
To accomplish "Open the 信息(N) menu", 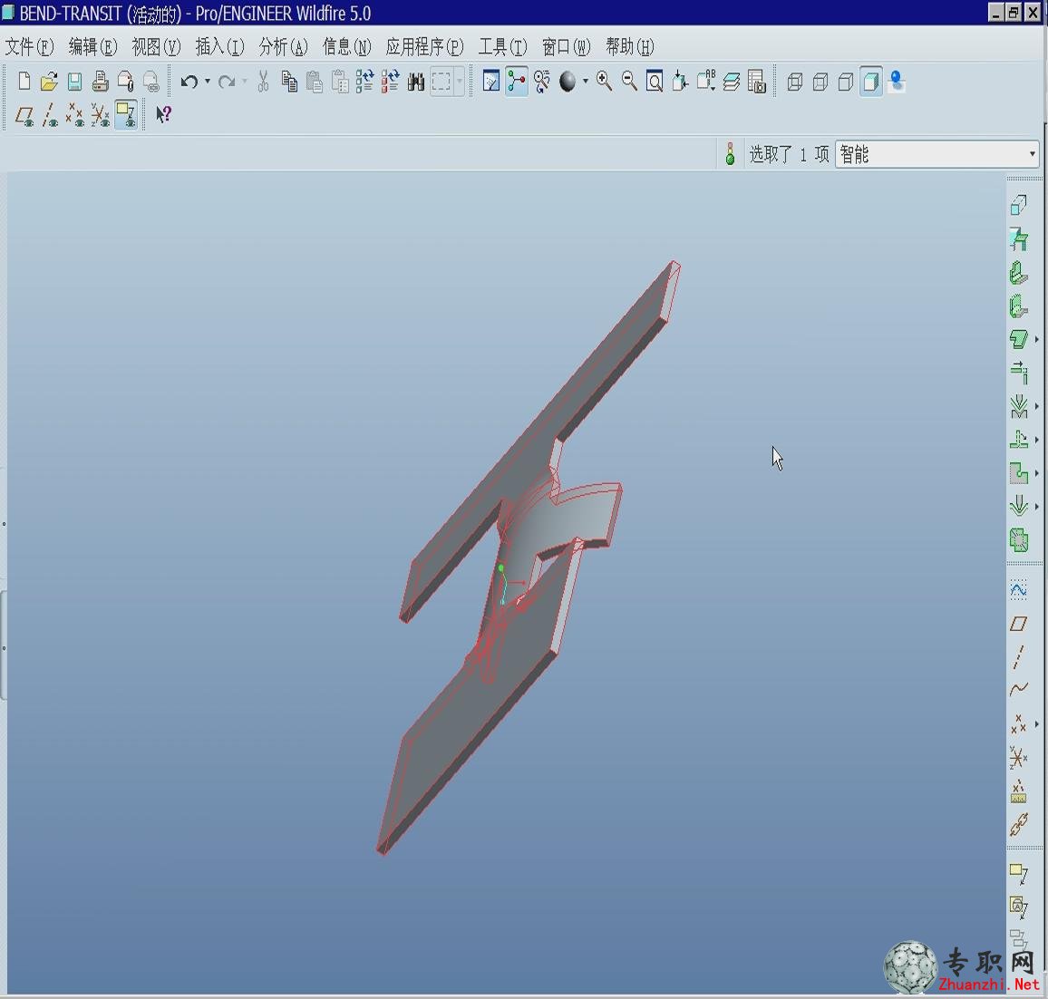I will [x=347, y=47].
